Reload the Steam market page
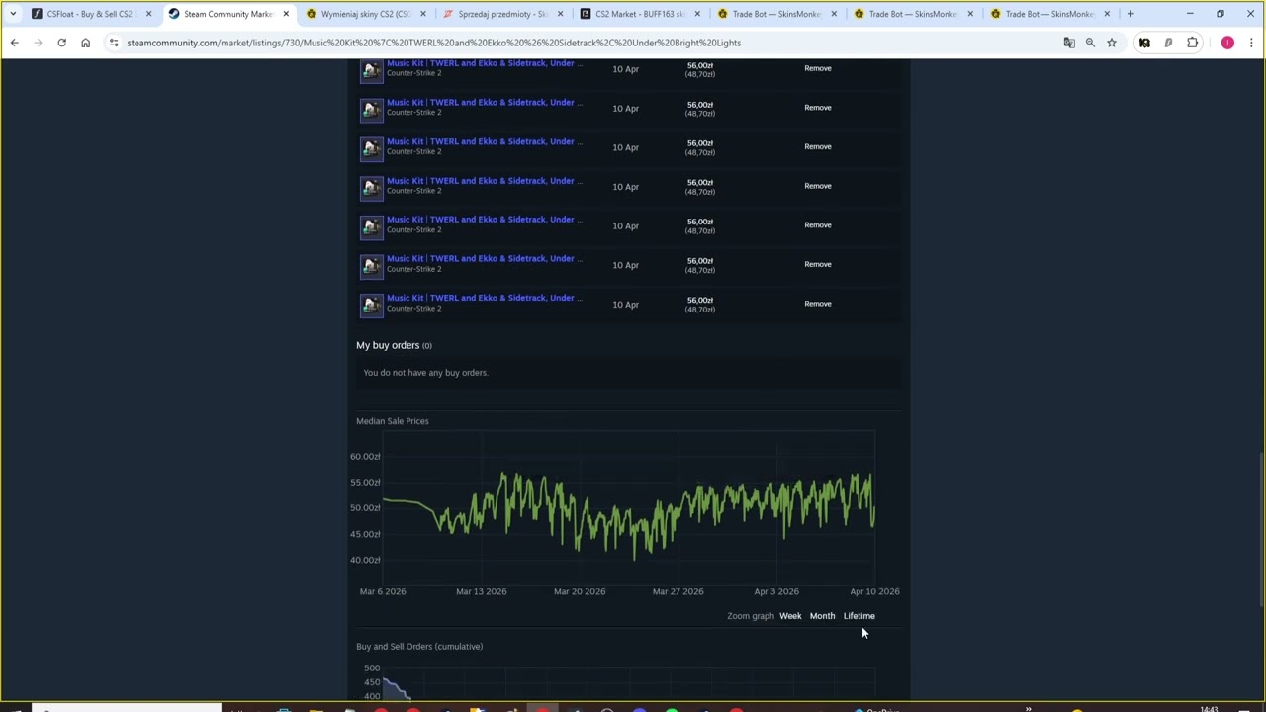 [61, 43]
